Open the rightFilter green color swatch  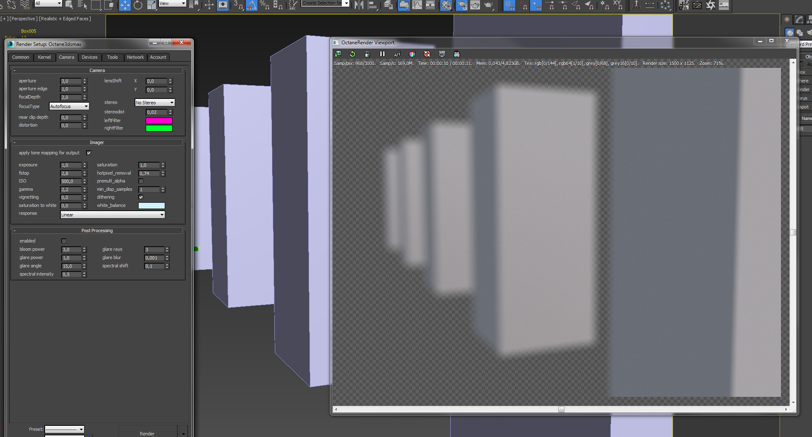point(159,128)
